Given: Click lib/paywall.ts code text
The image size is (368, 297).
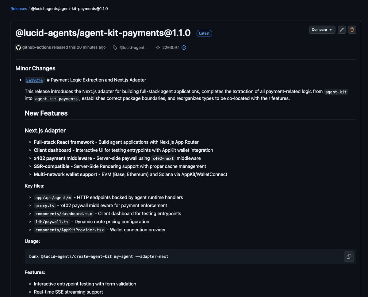Looking at the screenshot, I should click(x=52, y=222).
